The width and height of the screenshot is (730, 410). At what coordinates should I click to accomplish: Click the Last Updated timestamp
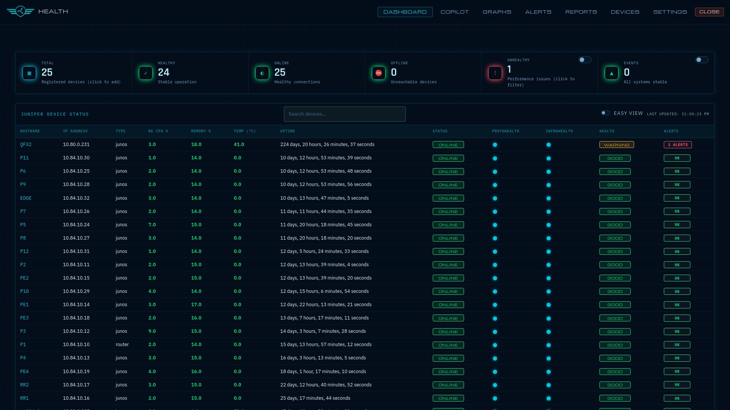[678, 114]
